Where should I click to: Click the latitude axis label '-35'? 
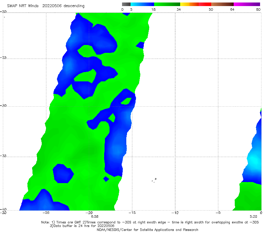pos(3,156)
